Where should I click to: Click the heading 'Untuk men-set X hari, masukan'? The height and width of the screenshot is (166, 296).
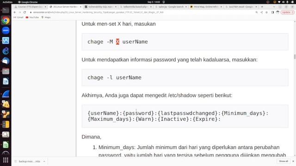point(118,24)
